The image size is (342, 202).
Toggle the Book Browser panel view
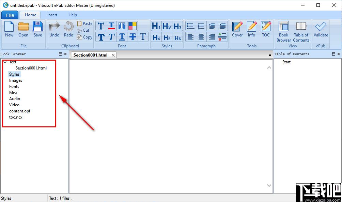pos(283,31)
